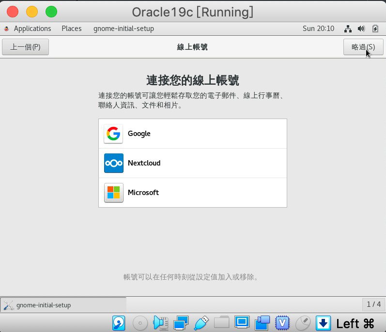386x332 pixels.
Task: Click the gnome-initial-setup tools icon in taskbar
Action: coord(9,305)
